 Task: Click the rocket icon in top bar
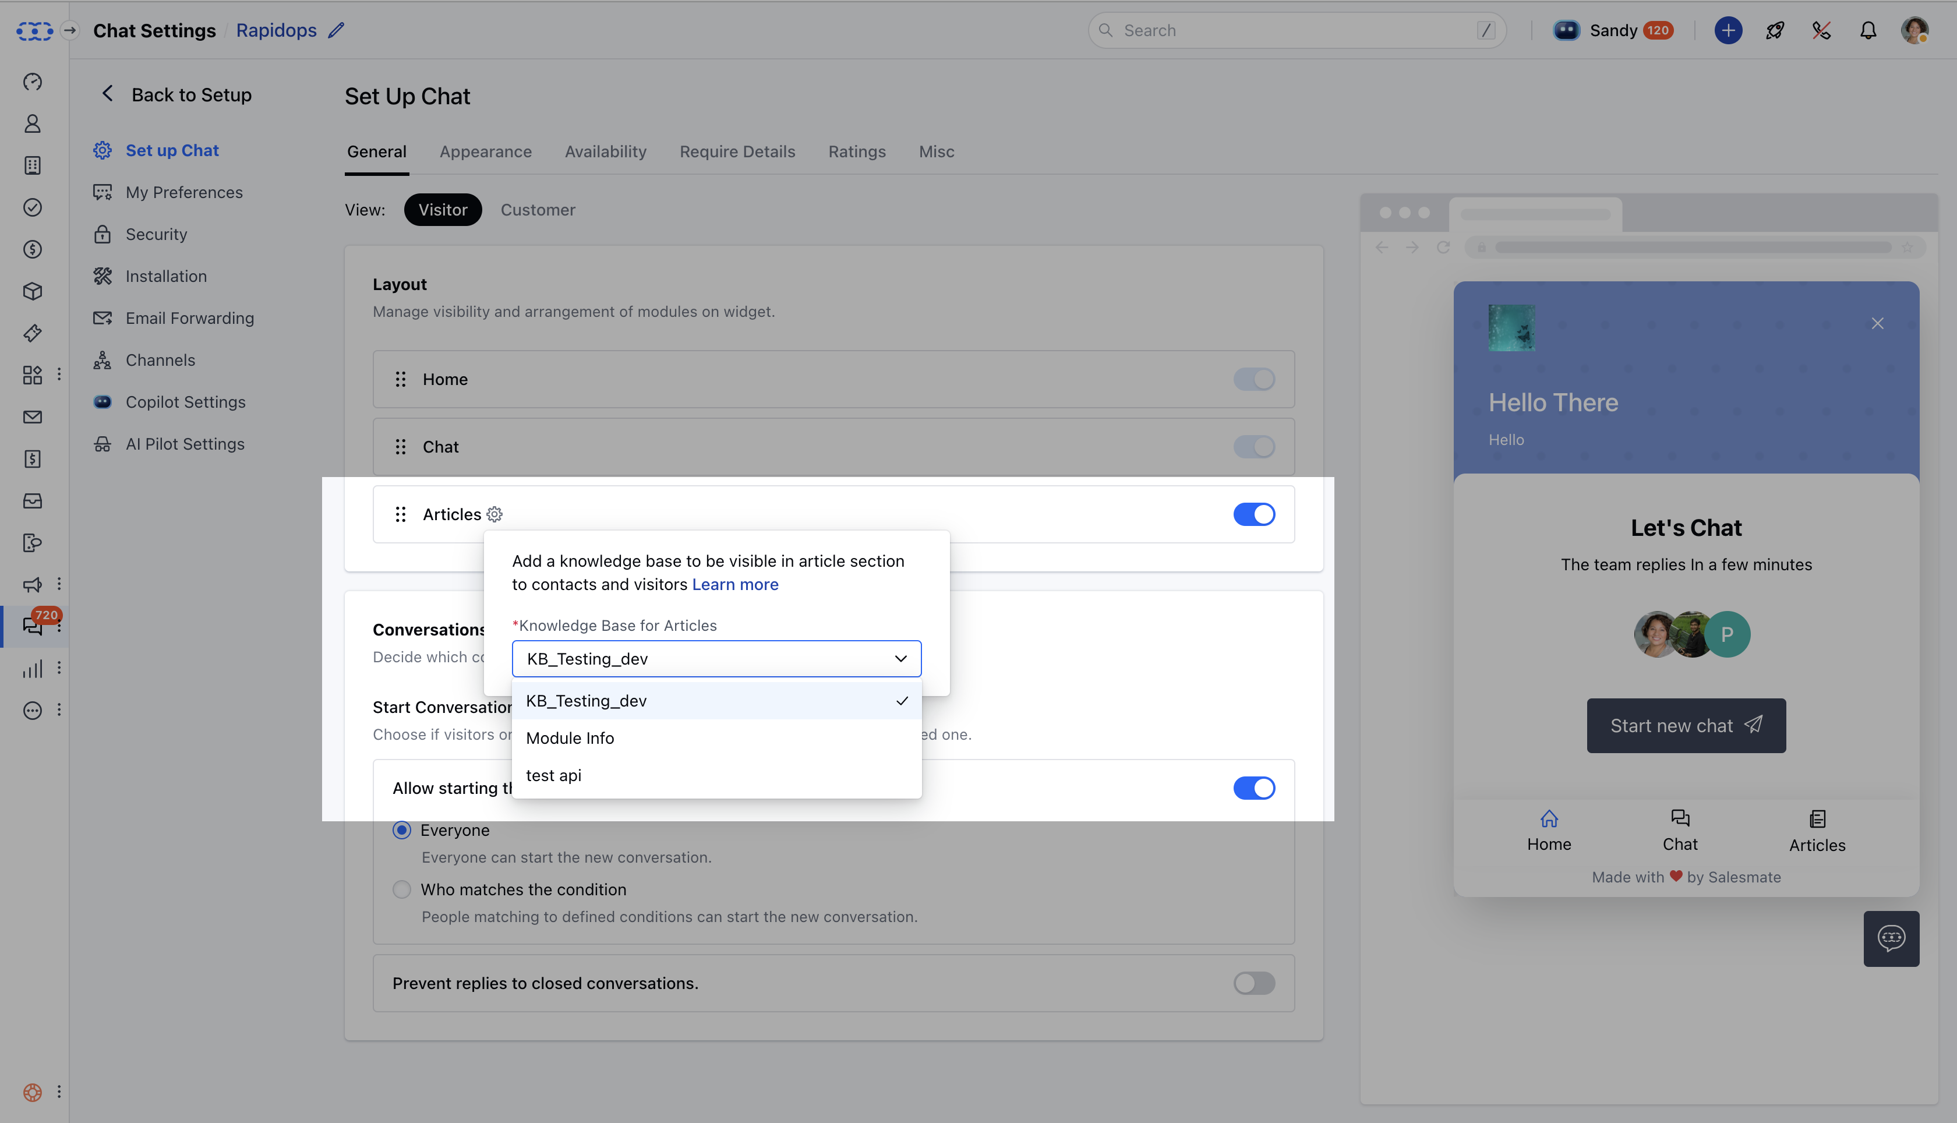(x=1774, y=30)
